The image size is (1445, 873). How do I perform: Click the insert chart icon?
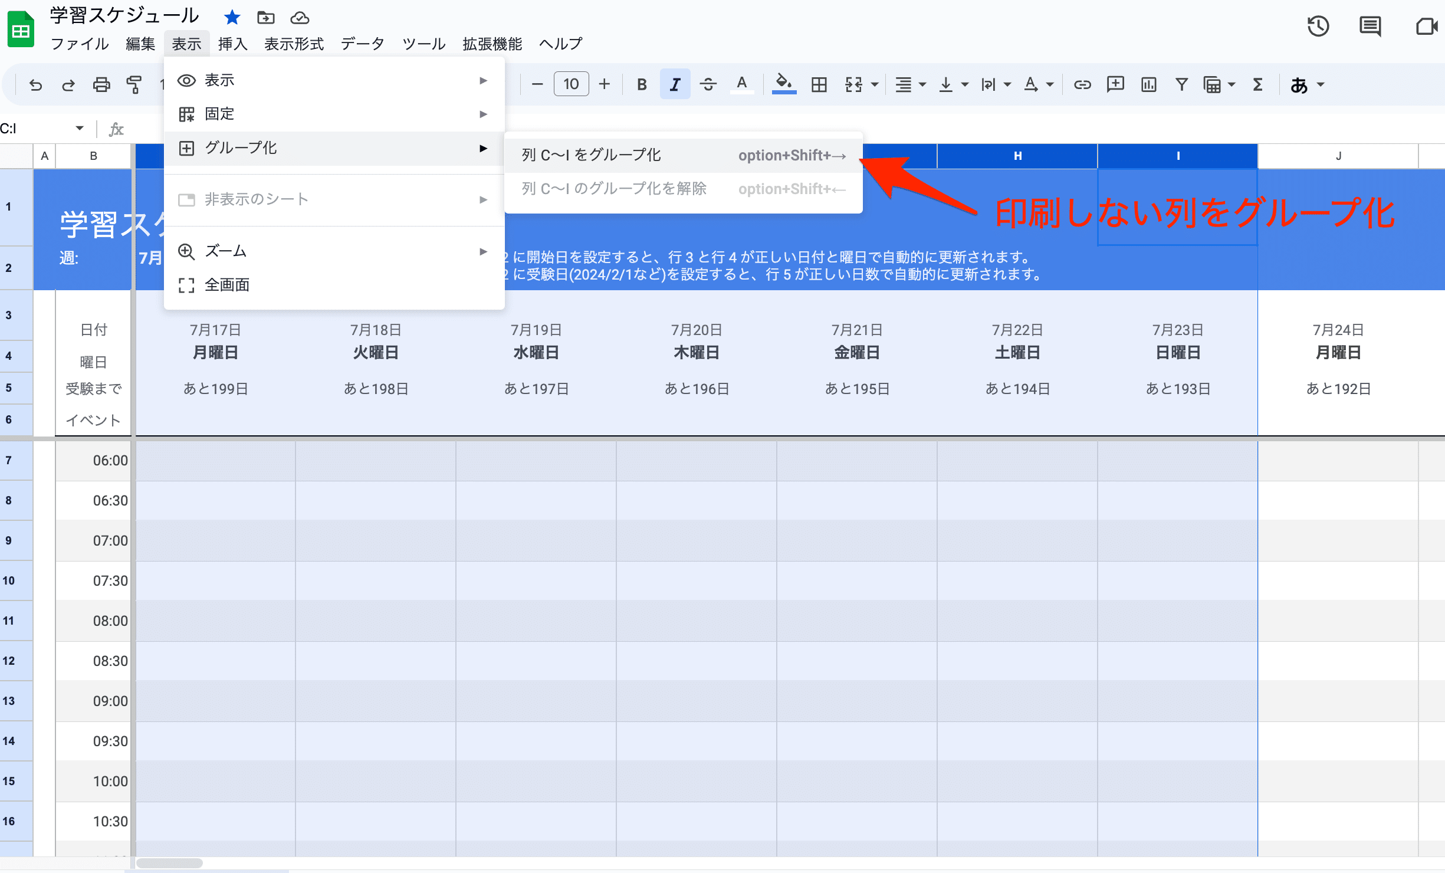coord(1148,85)
